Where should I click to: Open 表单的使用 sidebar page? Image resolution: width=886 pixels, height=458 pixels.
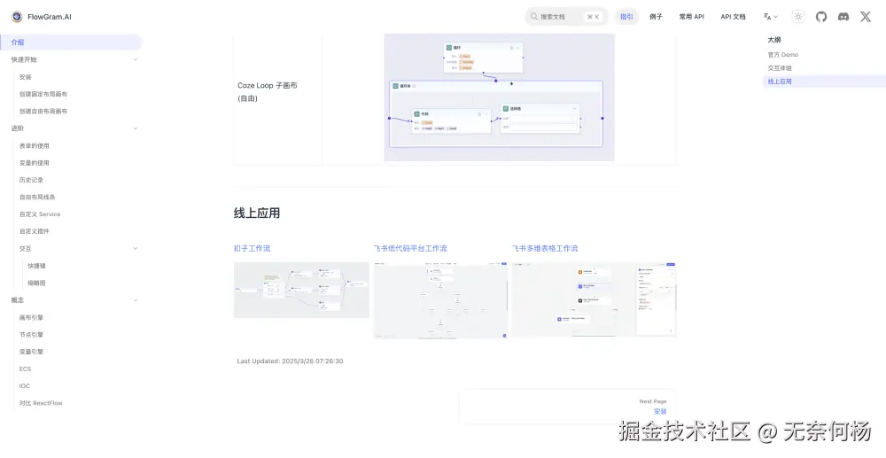point(34,145)
